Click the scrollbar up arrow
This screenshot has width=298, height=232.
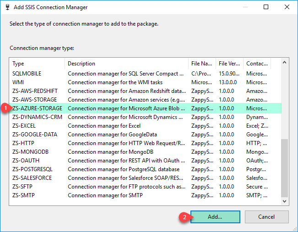[285, 63]
